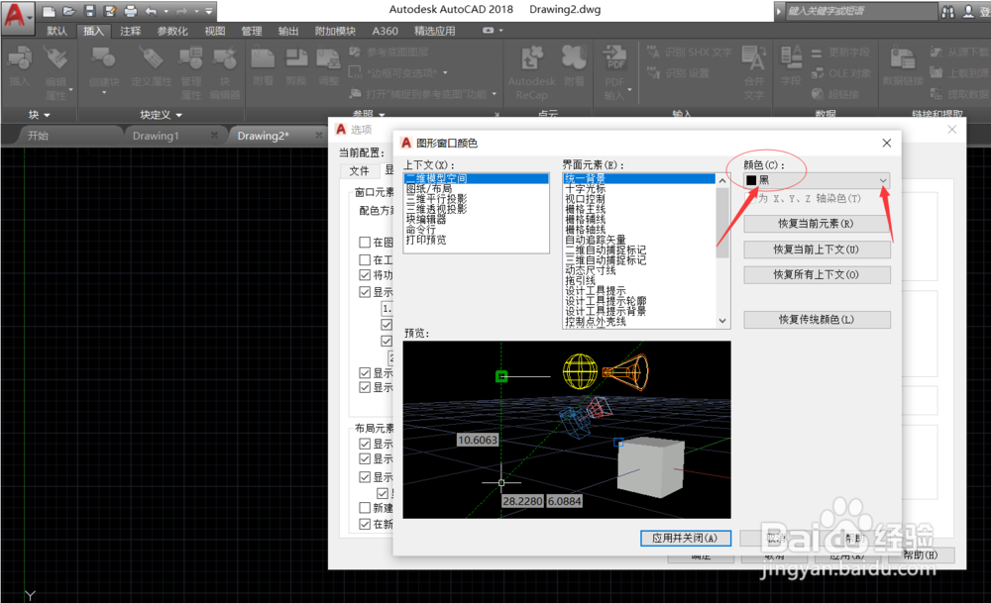Select 图纸/布局 in the context list
Viewport: 991px width, 603px height.
point(477,189)
